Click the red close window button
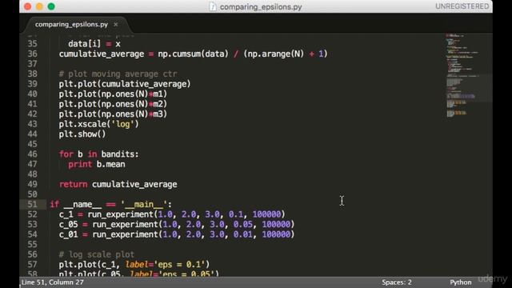This screenshot has width=512, height=288. coord(28,6)
